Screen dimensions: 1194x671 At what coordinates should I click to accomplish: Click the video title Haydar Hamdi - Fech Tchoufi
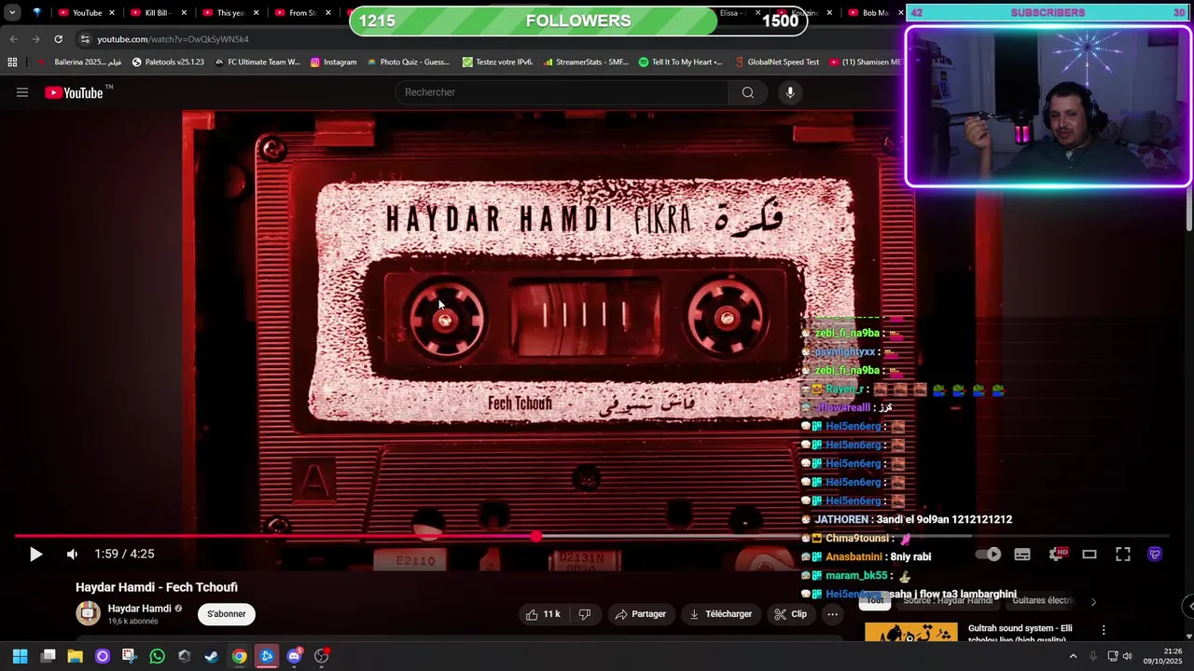(x=157, y=587)
